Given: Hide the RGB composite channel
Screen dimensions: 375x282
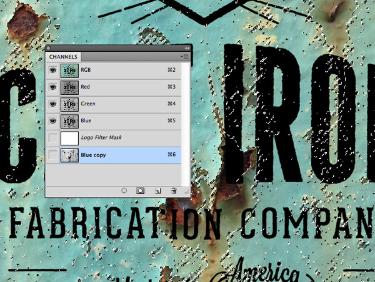Looking at the screenshot, I should 52,71.
